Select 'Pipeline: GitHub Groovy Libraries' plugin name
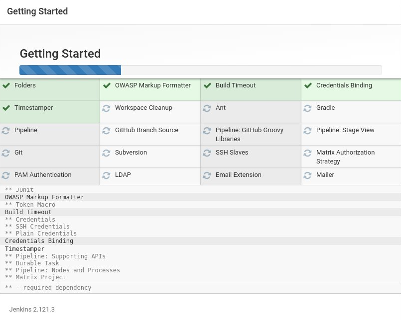401x320 pixels. click(x=250, y=135)
